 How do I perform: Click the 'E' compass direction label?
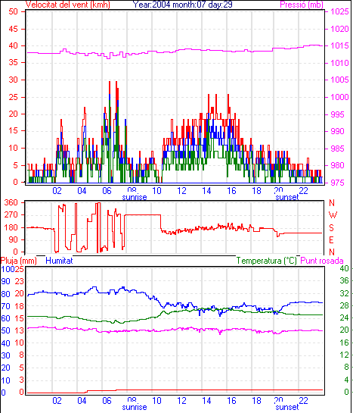[332, 240]
